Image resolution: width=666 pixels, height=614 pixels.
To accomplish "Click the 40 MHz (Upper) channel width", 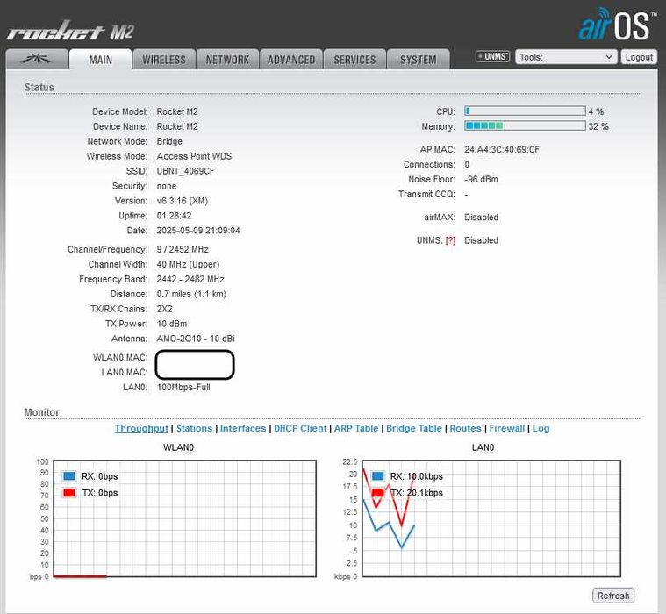I will click(188, 264).
